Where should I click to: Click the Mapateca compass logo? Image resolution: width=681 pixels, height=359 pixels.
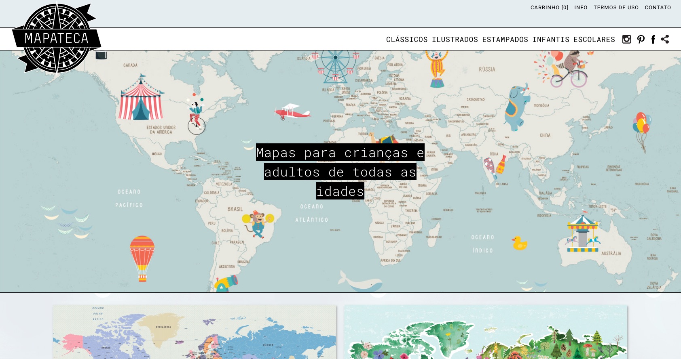(x=57, y=38)
